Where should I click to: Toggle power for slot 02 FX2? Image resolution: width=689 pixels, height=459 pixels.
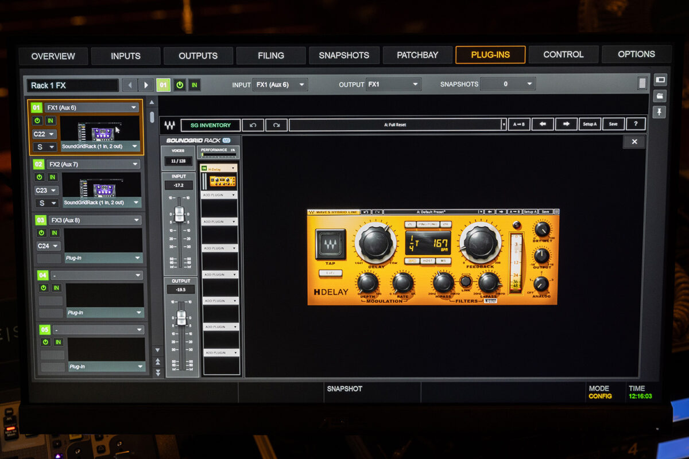39,177
